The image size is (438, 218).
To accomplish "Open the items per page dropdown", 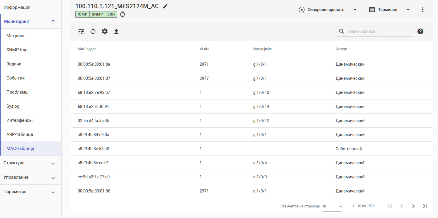I will (332, 206).
